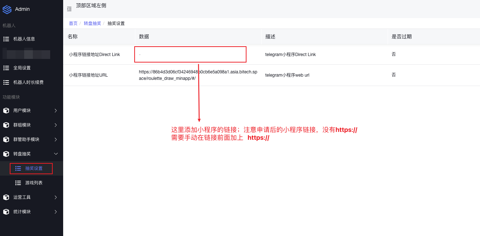The height and width of the screenshot is (236, 480).
Task: Click the cube icon beside 运营工具
Action: point(6,197)
